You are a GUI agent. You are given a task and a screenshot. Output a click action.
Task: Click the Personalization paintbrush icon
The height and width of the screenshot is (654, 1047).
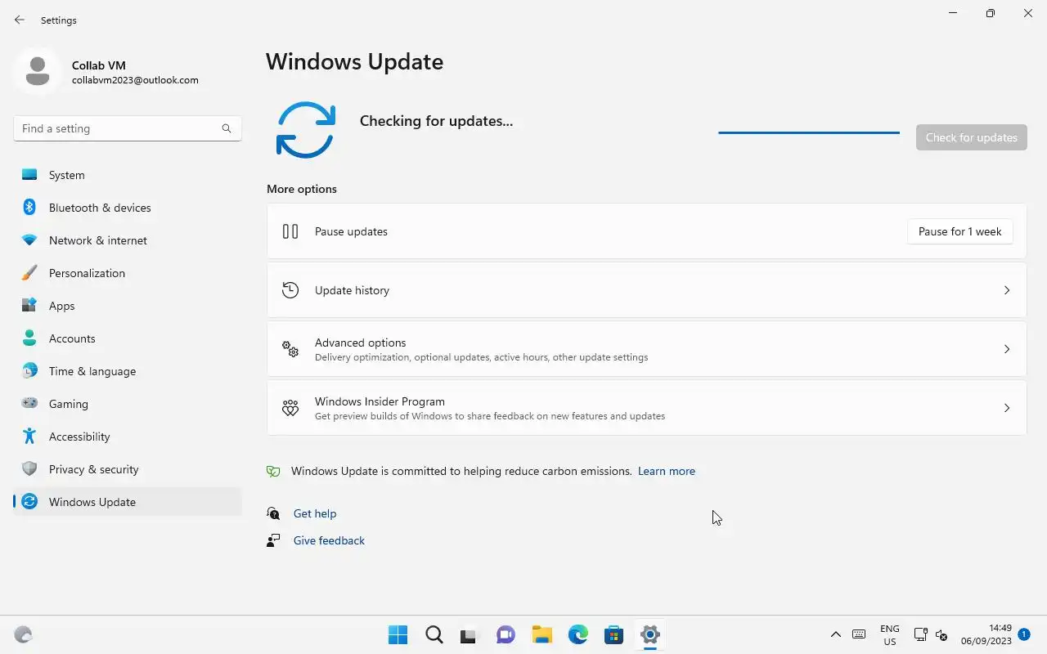[x=29, y=273]
